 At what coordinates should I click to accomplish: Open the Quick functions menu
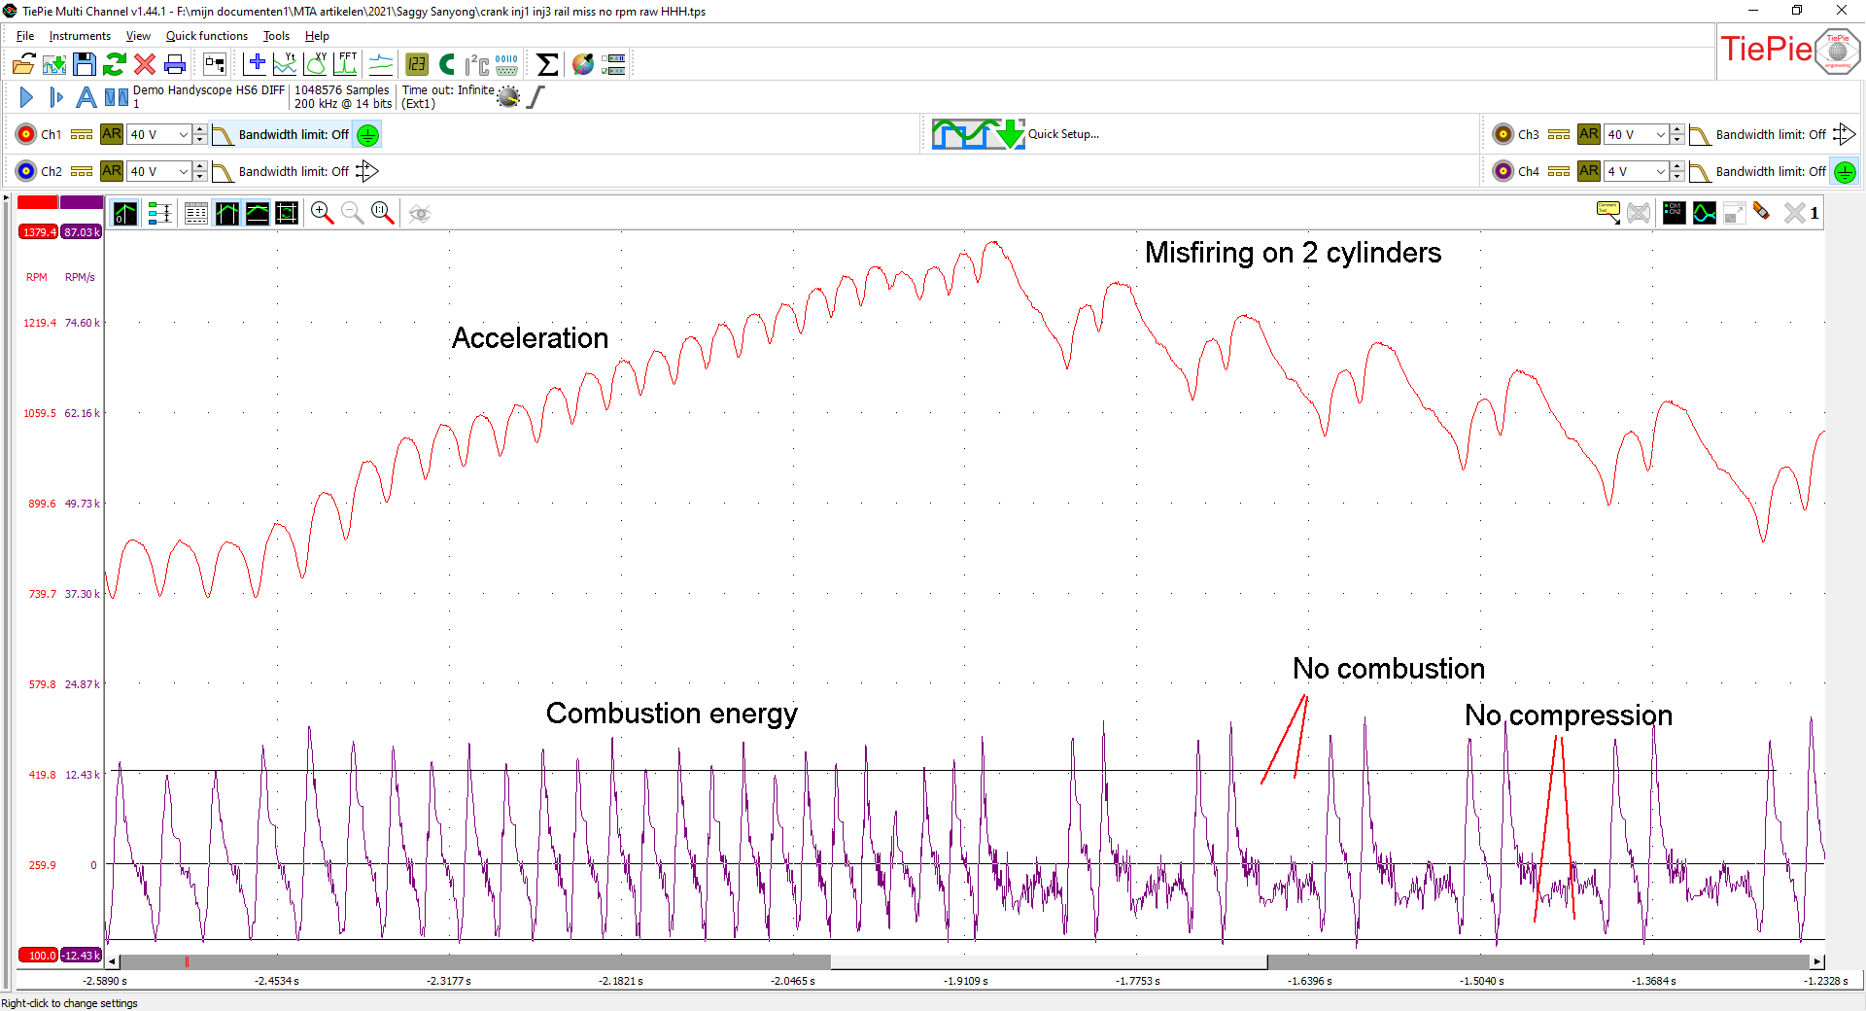pos(206,36)
